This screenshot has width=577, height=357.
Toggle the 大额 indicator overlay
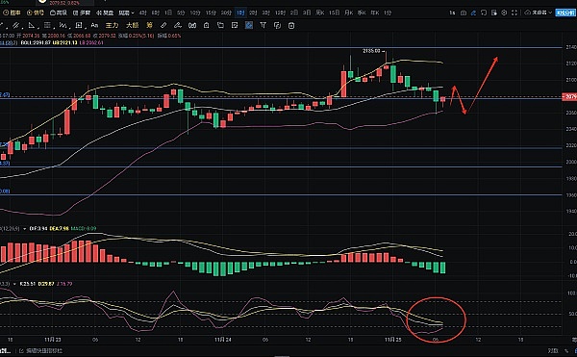pyautogui.click(x=132, y=25)
